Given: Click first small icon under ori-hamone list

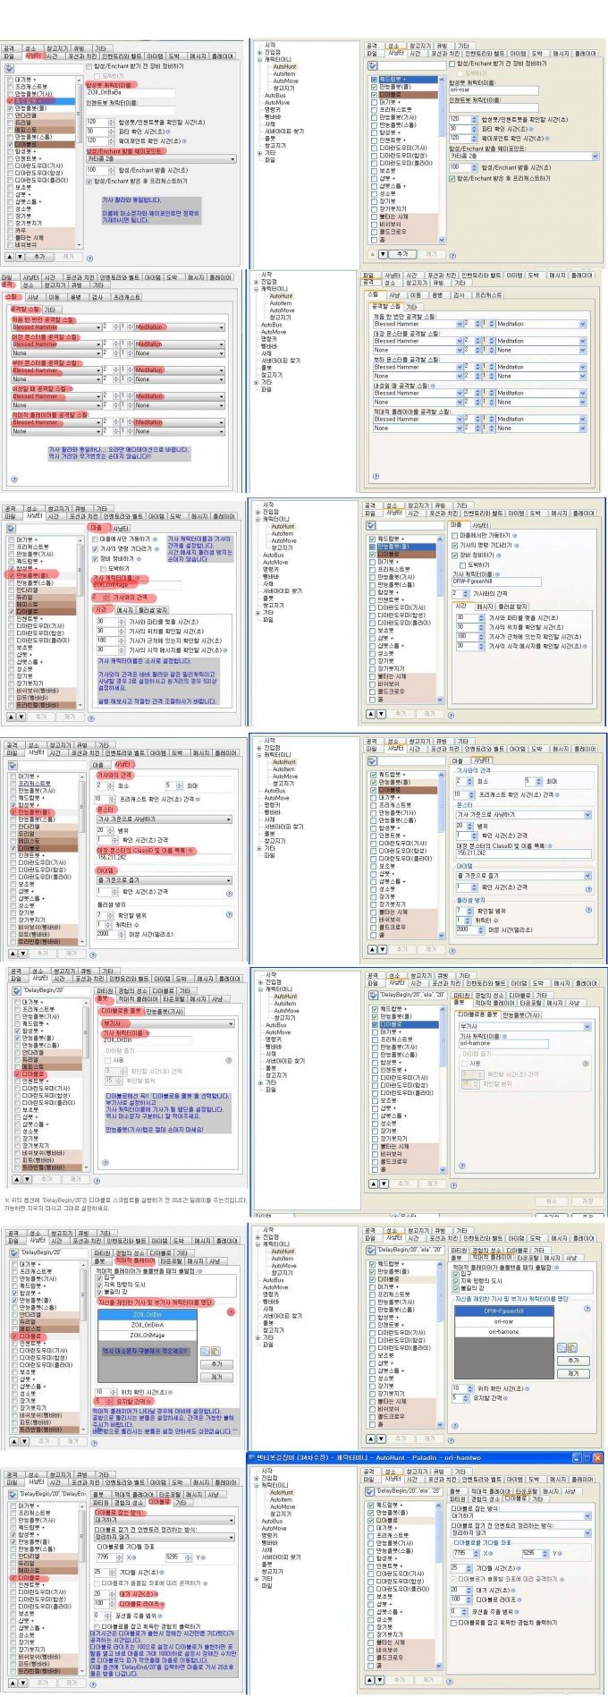Looking at the screenshot, I should pos(562,1347).
